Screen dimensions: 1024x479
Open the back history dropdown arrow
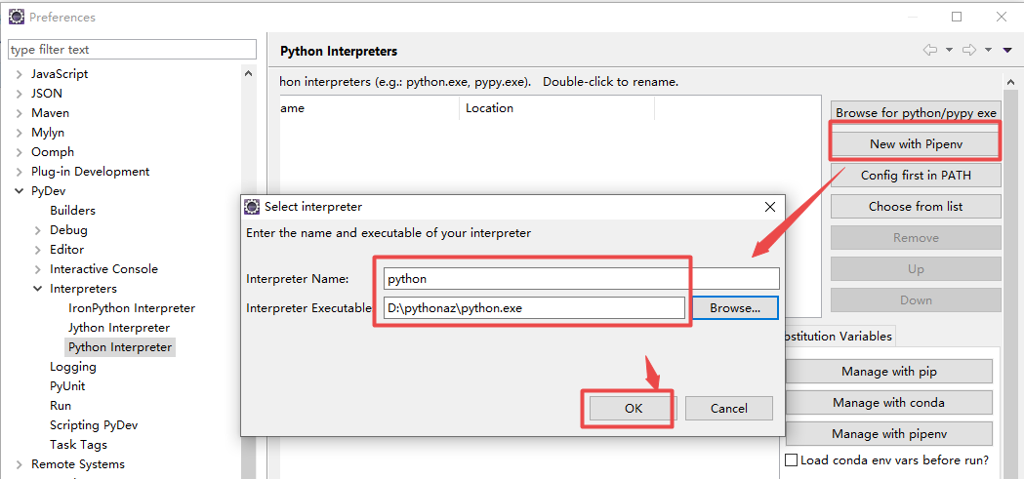coord(949,51)
